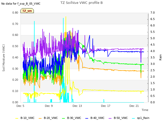Click the 7.0 rain axis value
Screen dimensions: 164x123
point(152,13)
